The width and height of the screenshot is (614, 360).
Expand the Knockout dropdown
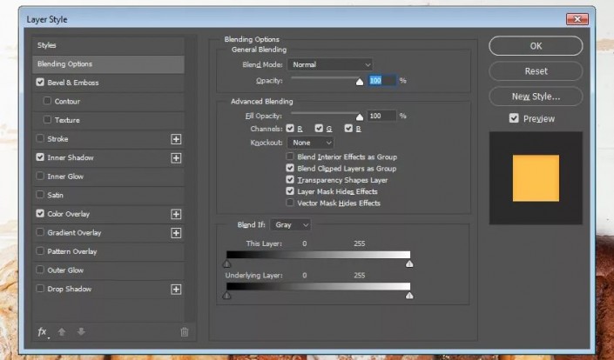[311, 143]
